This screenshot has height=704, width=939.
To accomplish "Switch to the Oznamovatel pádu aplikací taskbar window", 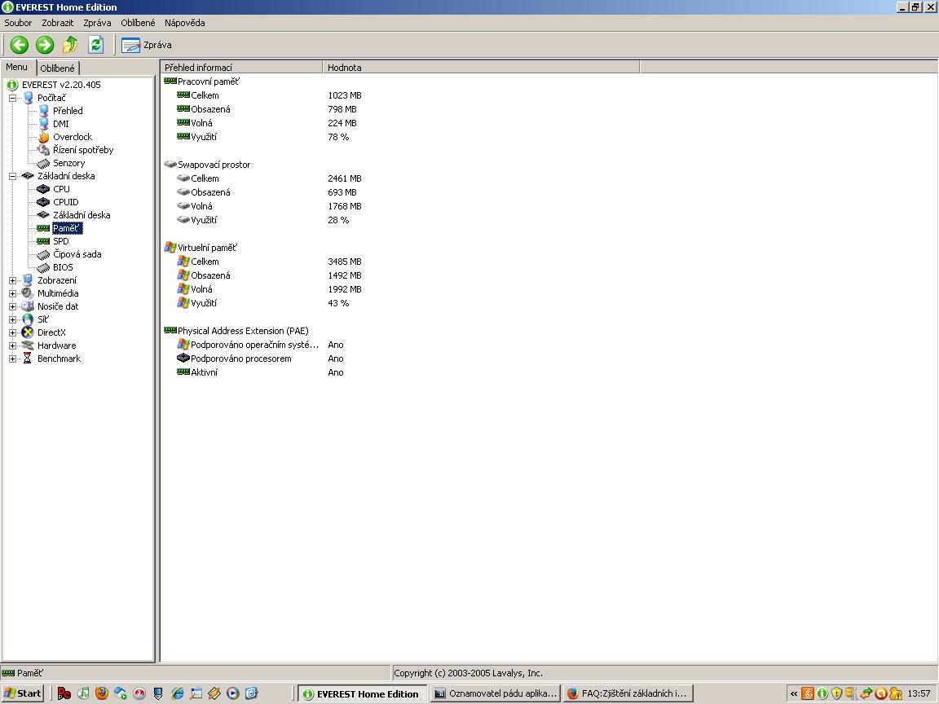I will [x=496, y=693].
